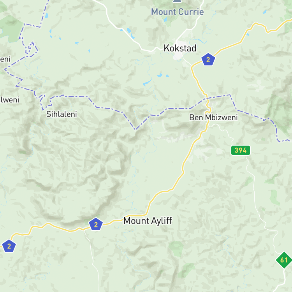Click the Ben Mbizweni place label
The height and width of the screenshot is (292, 292).
[x=213, y=118]
